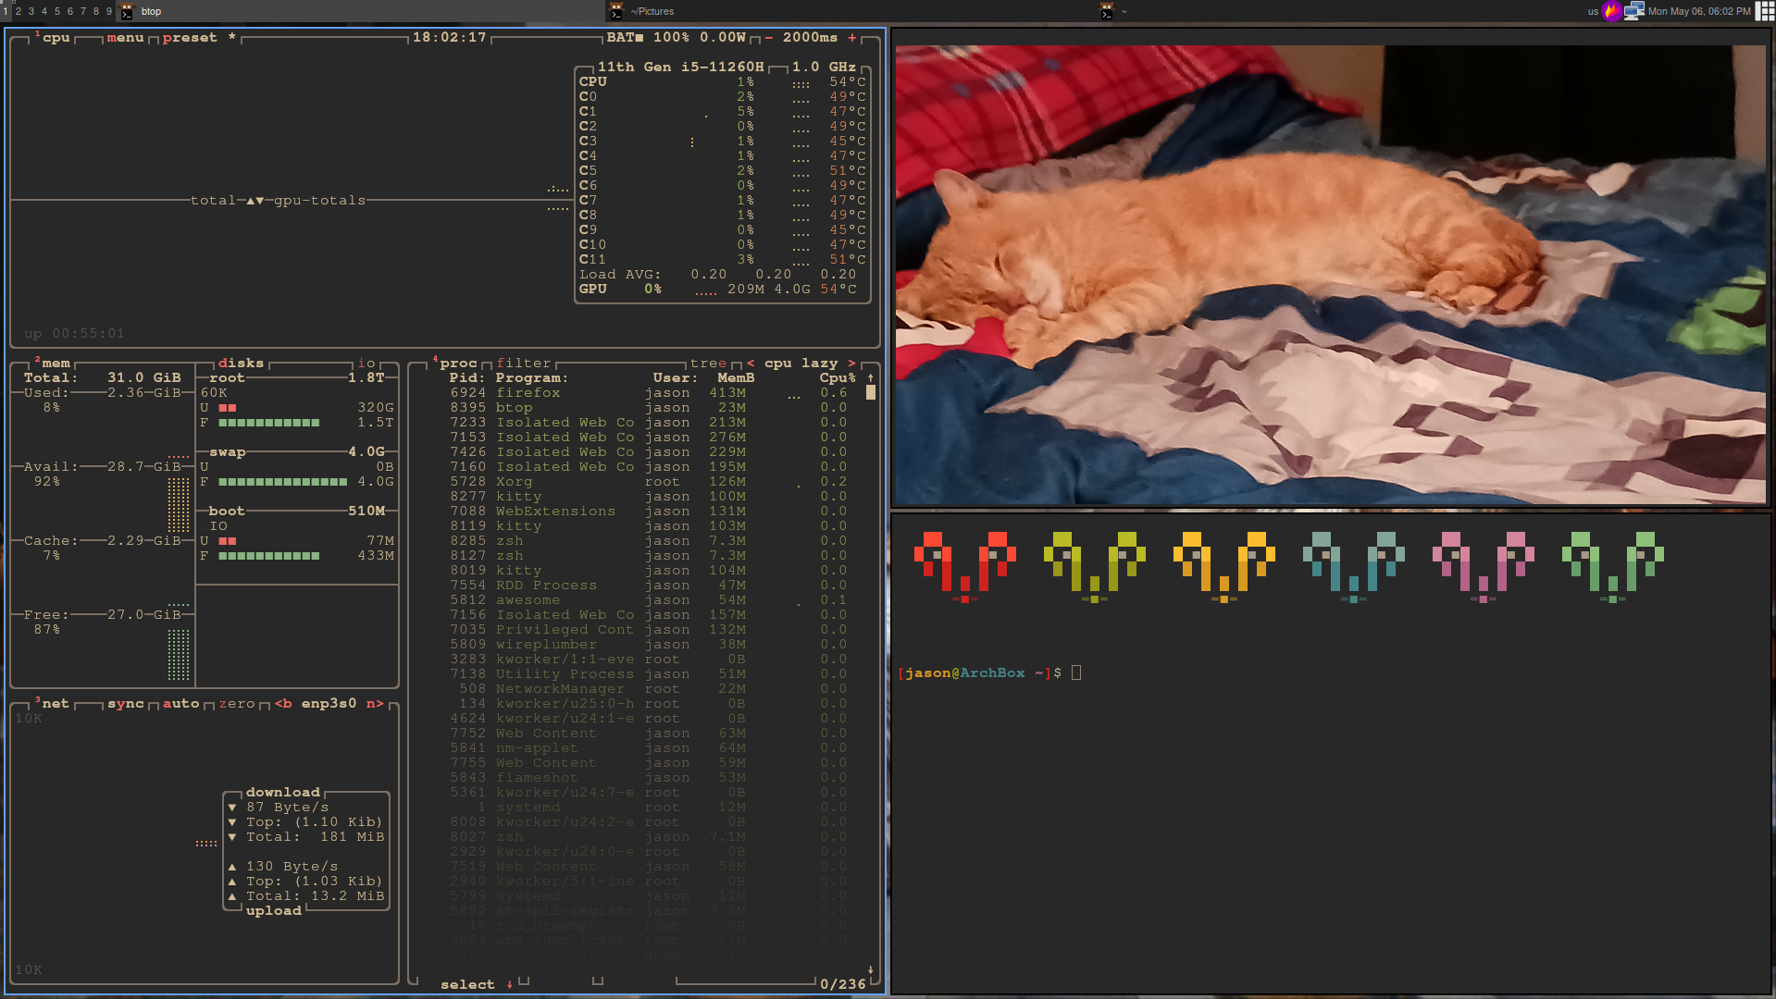Open the process filter
Viewport: 1776px width, 999px height.
[x=524, y=363]
